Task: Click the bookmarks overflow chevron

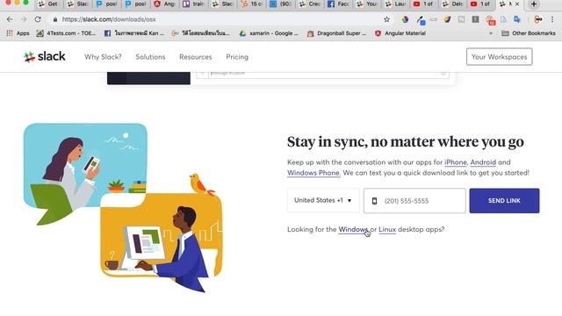Action: pyautogui.click(x=491, y=33)
